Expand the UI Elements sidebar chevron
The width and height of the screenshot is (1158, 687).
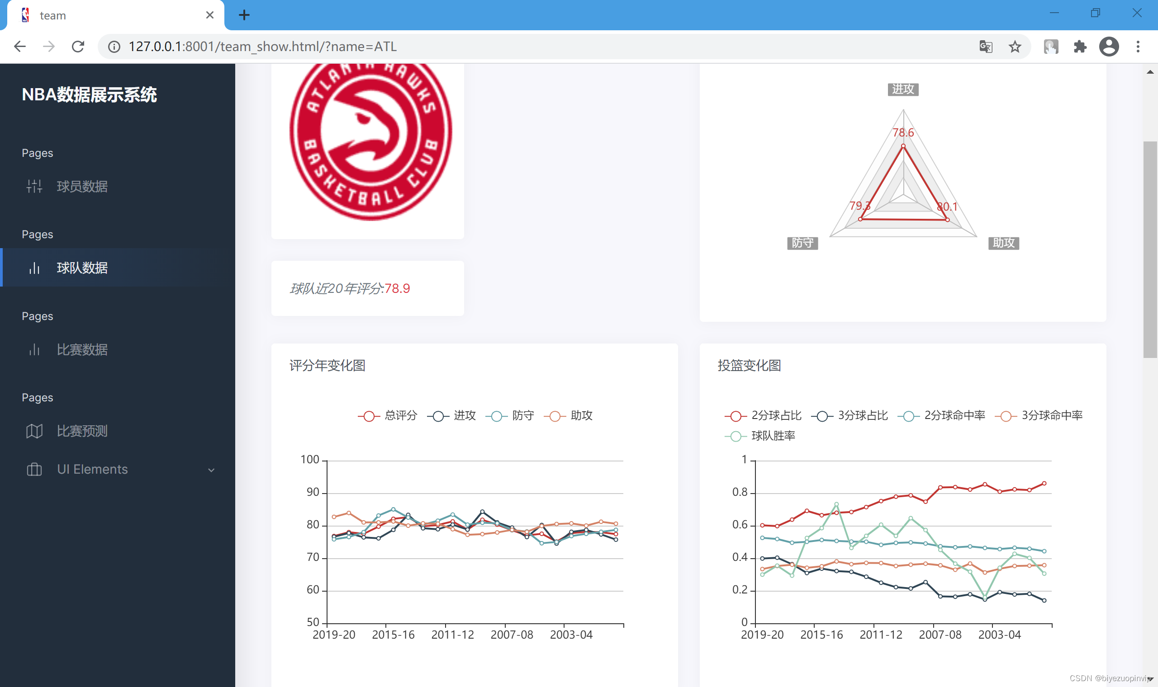(x=211, y=470)
